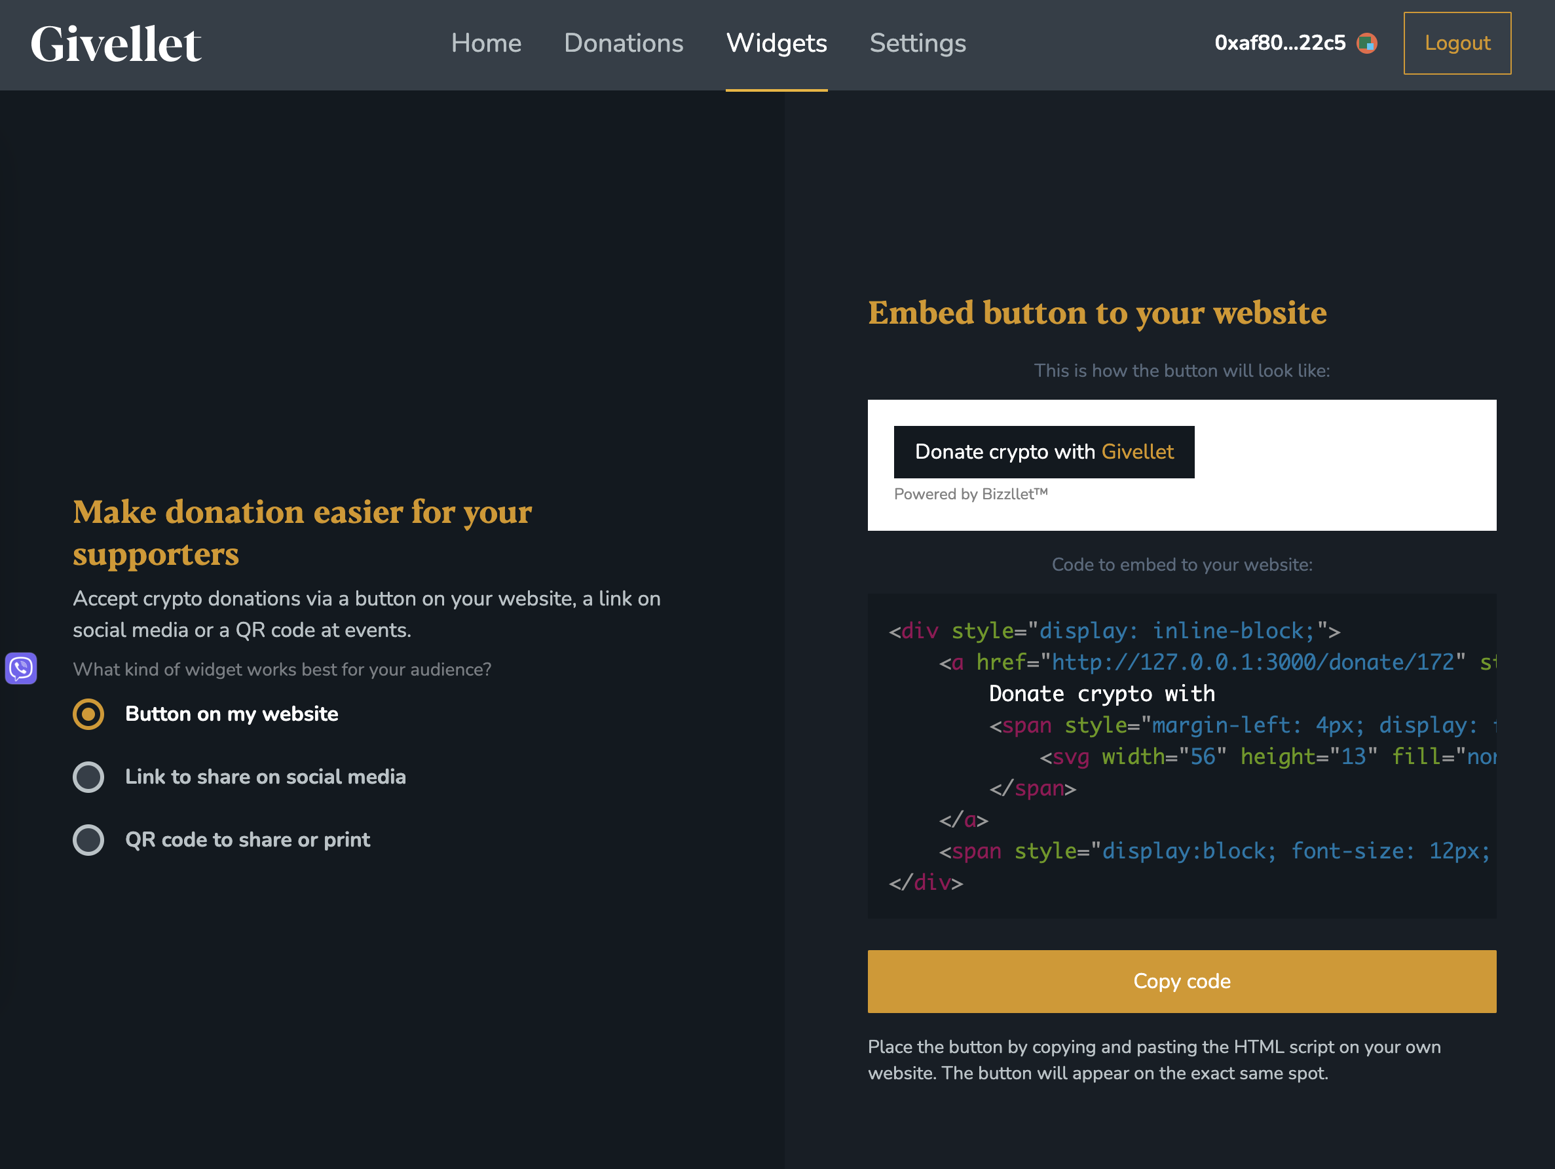
Task: Click This is how the button will look like
Action: coord(1181,371)
